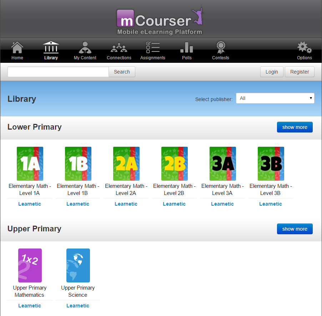Screen dimensions: 322x316
Task: Go to My Content icon
Action: pyautogui.click(x=85, y=47)
